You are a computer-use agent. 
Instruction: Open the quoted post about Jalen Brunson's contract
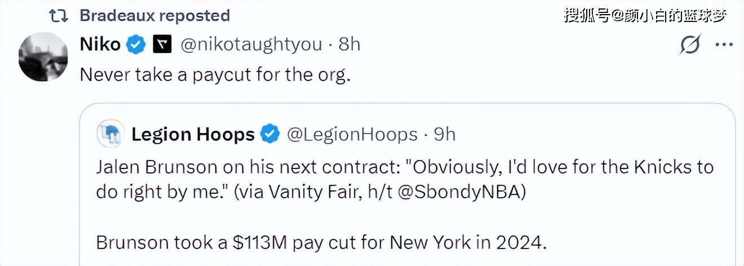coord(404,179)
